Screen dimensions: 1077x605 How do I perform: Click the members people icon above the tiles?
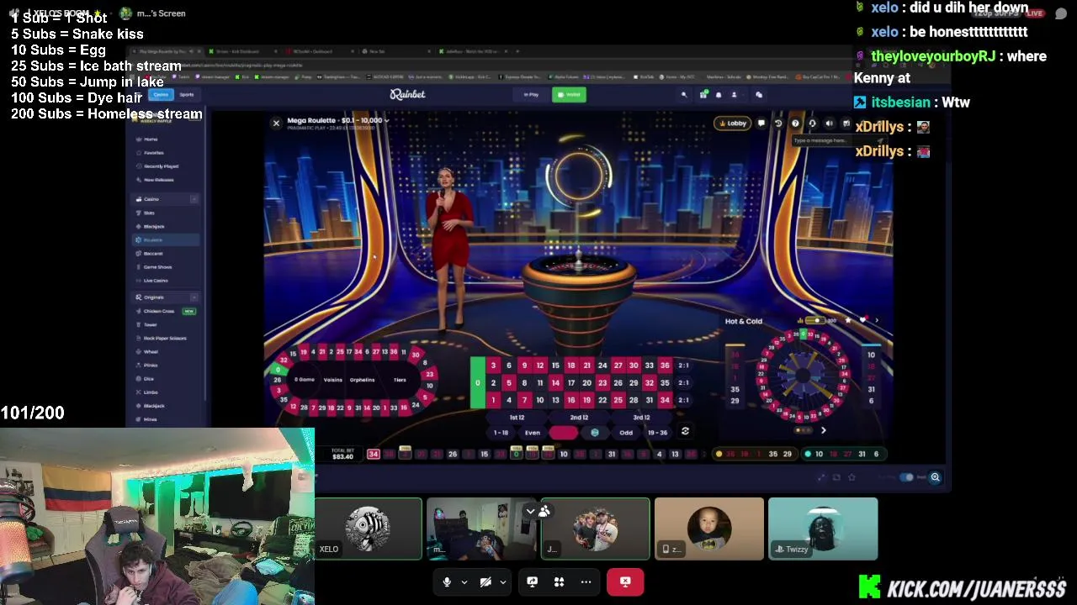pyautogui.click(x=544, y=511)
